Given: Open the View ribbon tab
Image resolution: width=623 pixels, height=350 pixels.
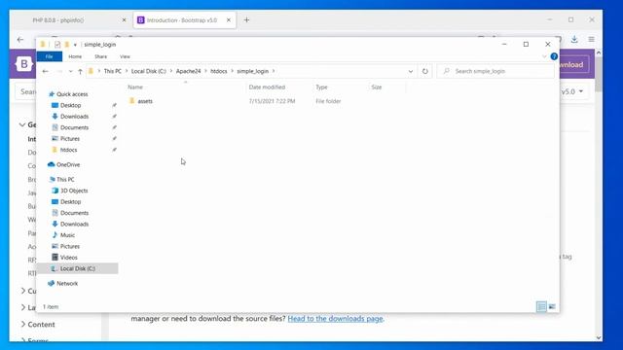Looking at the screenshot, I should pyautogui.click(x=125, y=56).
